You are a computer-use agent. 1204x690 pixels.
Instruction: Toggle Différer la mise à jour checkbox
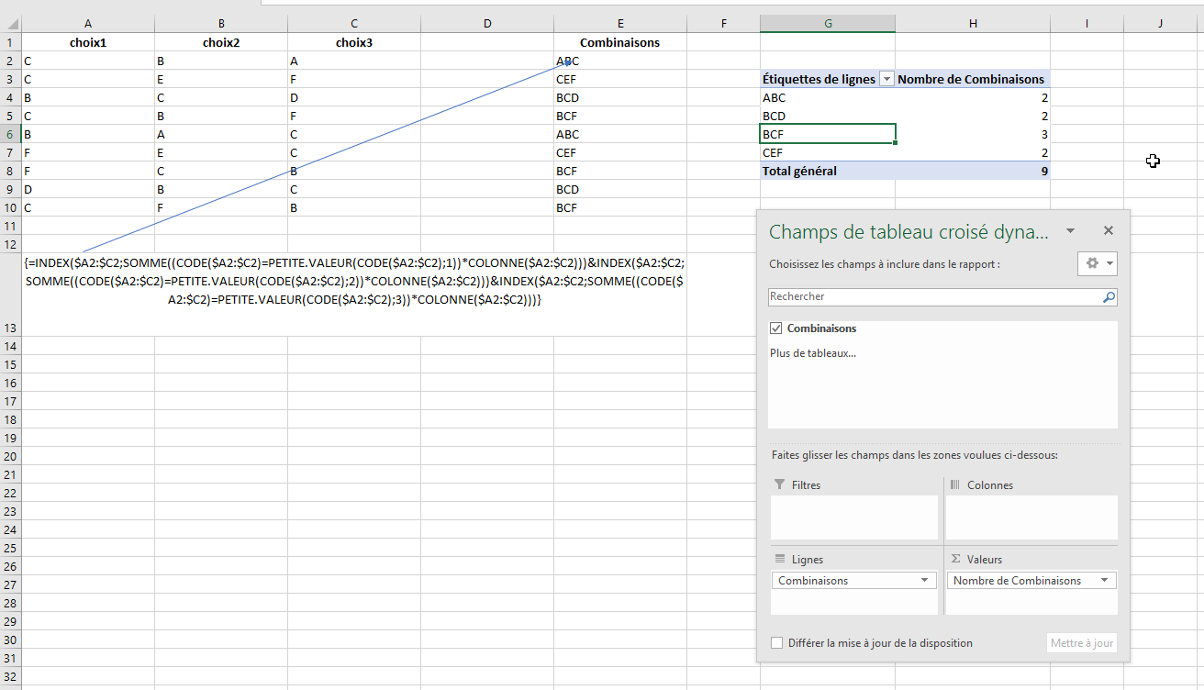[777, 643]
